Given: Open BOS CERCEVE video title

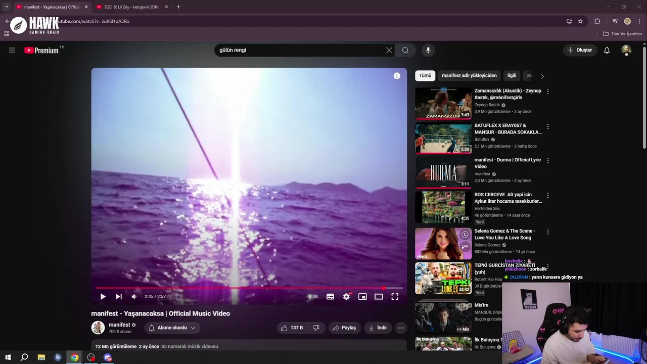Looking at the screenshot, I should point(508,198).
